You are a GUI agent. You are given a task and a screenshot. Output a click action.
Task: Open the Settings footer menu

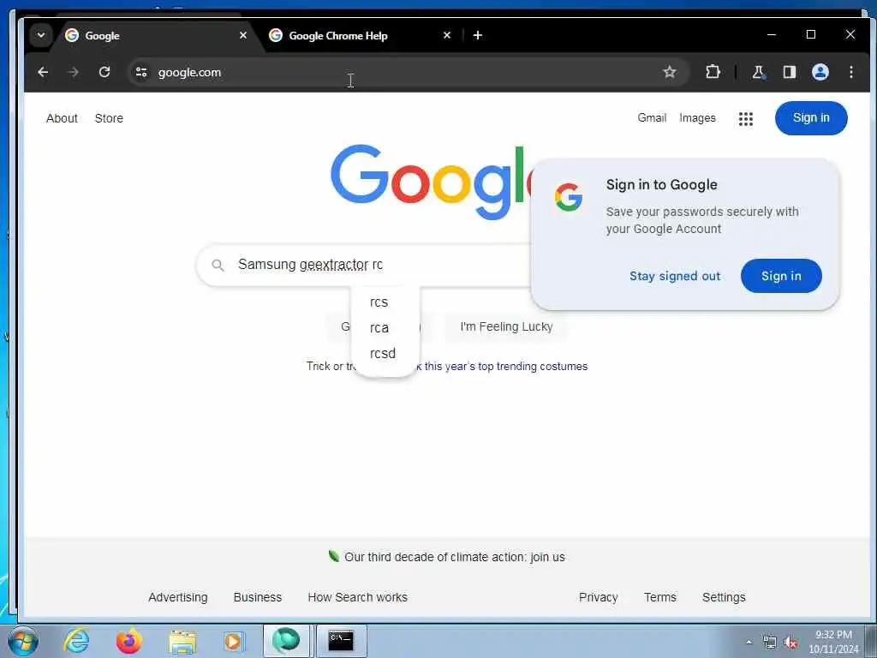pos(724,597)
